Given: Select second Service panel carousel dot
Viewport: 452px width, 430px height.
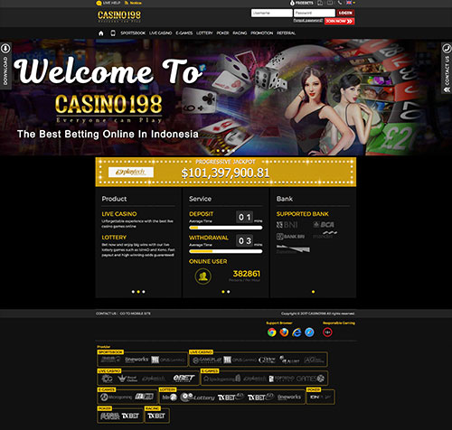Looking at the screenshot, I should pyautogui.click(x=229, y=292).
